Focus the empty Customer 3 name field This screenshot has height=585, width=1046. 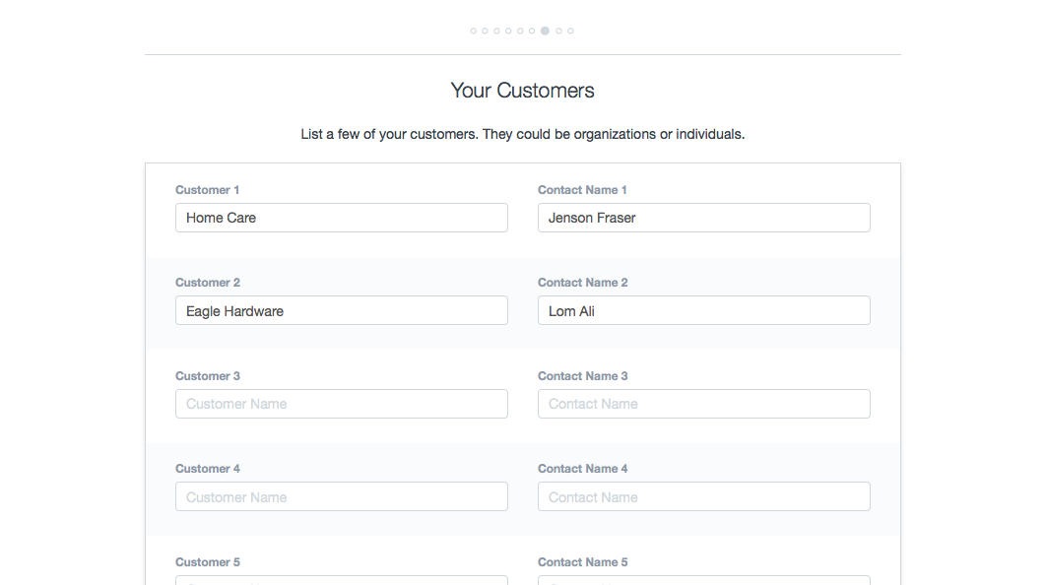tap(341, 404)
